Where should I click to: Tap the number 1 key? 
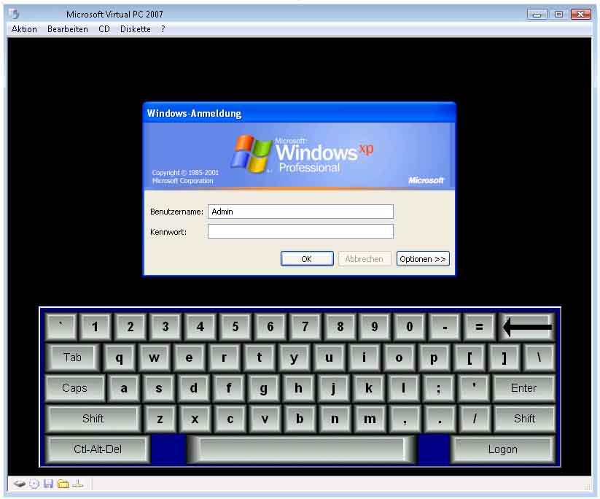coord(96,327)
